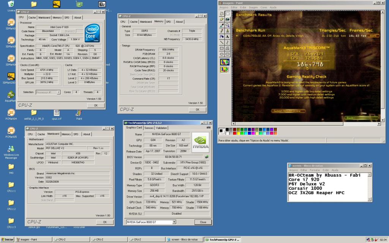
Task: Click the Intel Core i7 logo in CPU-Z
Action: [x=92, y=33]
